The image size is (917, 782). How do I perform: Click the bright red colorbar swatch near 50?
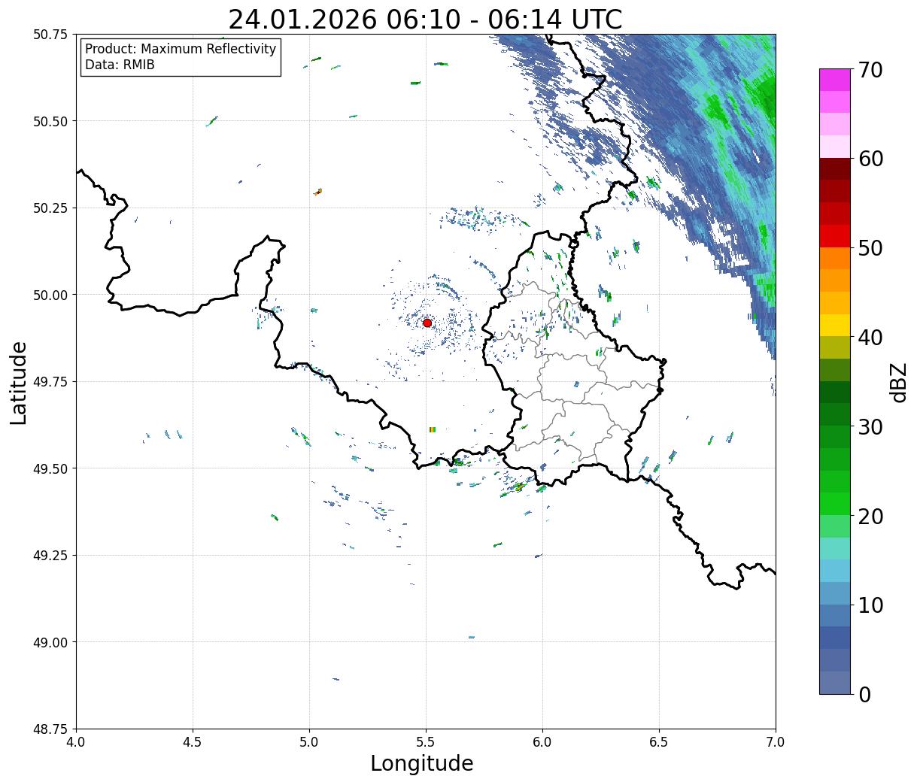(x=835, y=235)
